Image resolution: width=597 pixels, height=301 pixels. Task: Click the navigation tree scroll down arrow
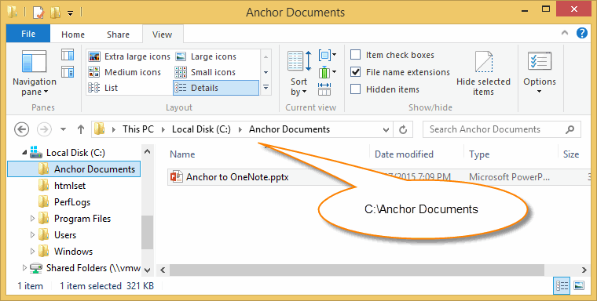(x=148, y=270)
